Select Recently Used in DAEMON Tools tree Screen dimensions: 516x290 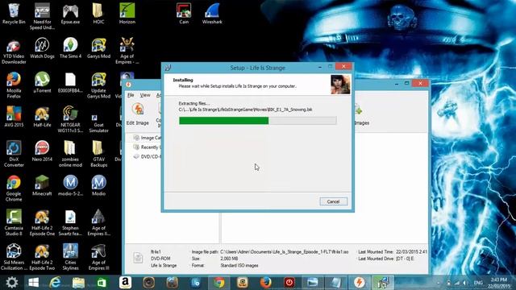coord(147,147)
